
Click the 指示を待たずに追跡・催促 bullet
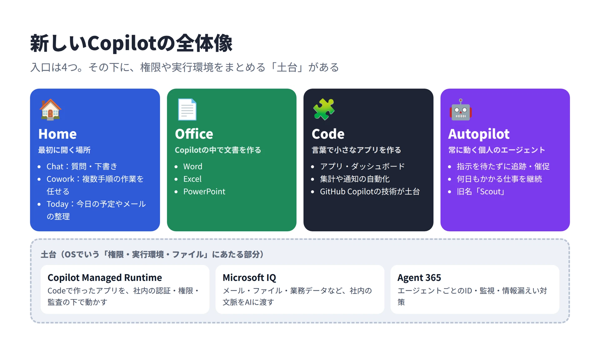pyautogui.click(x=503, y=166)
